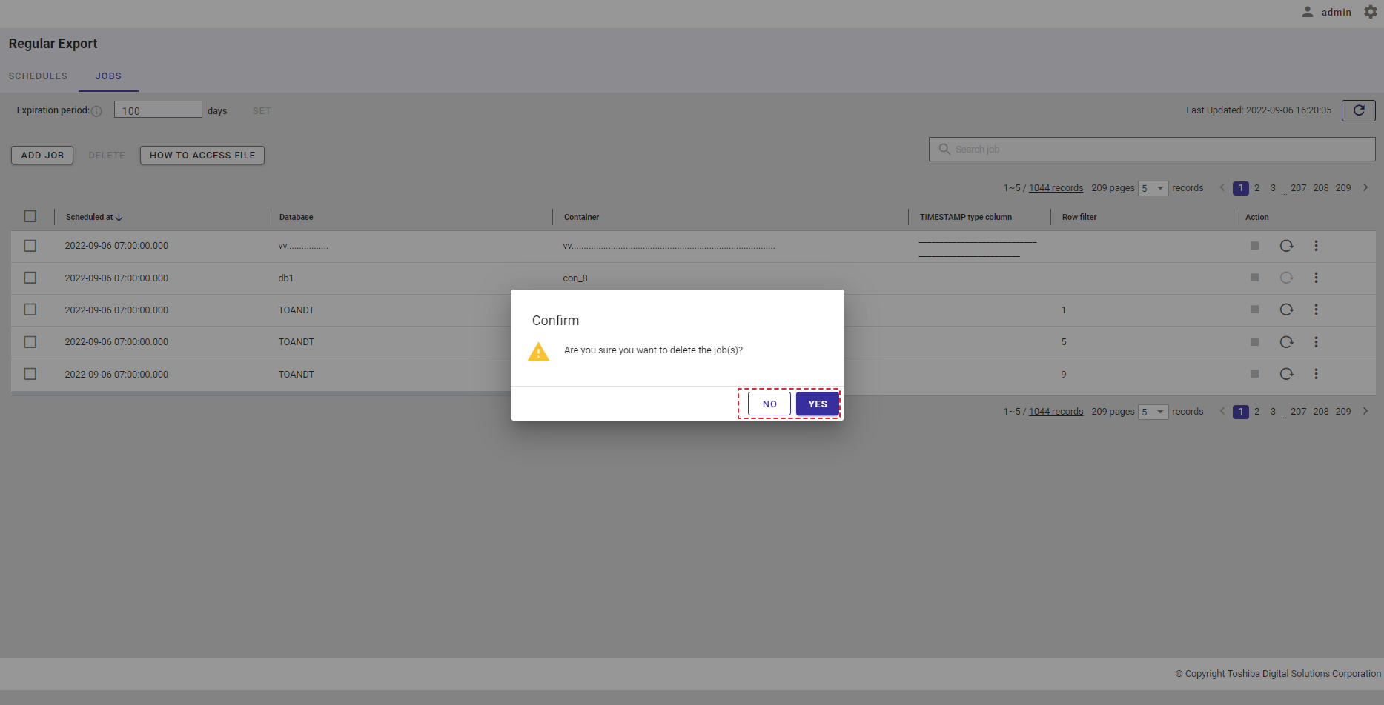Viewport: 1384px width, 705px height.
Task: Click the next page arrow above table
Action: tap(1365, 188)
